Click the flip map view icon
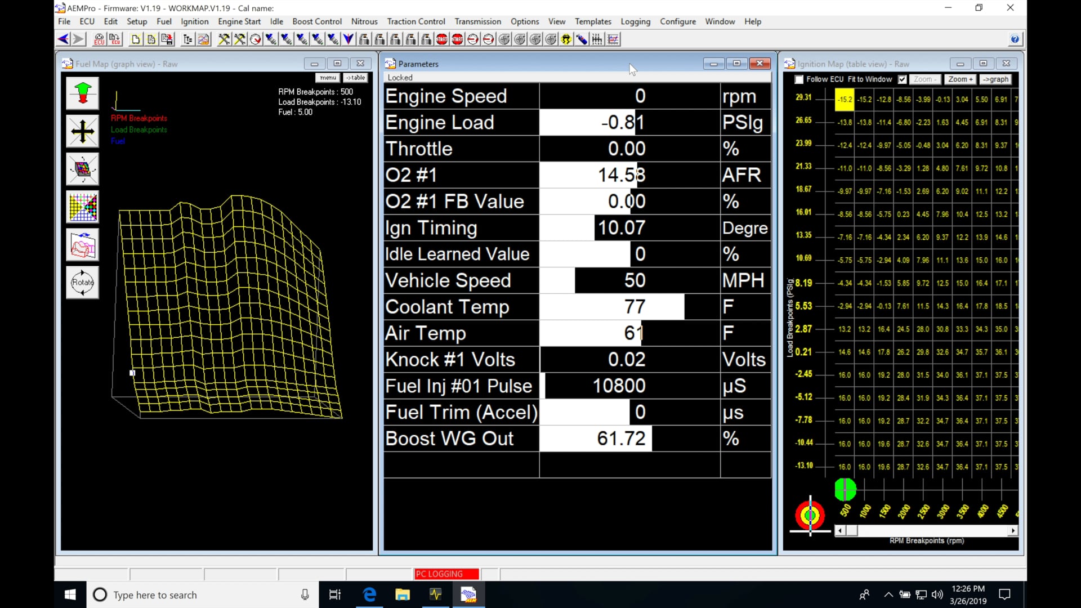Image resolution: width=1081 pixels, height=608 pixels. point(82,245)
